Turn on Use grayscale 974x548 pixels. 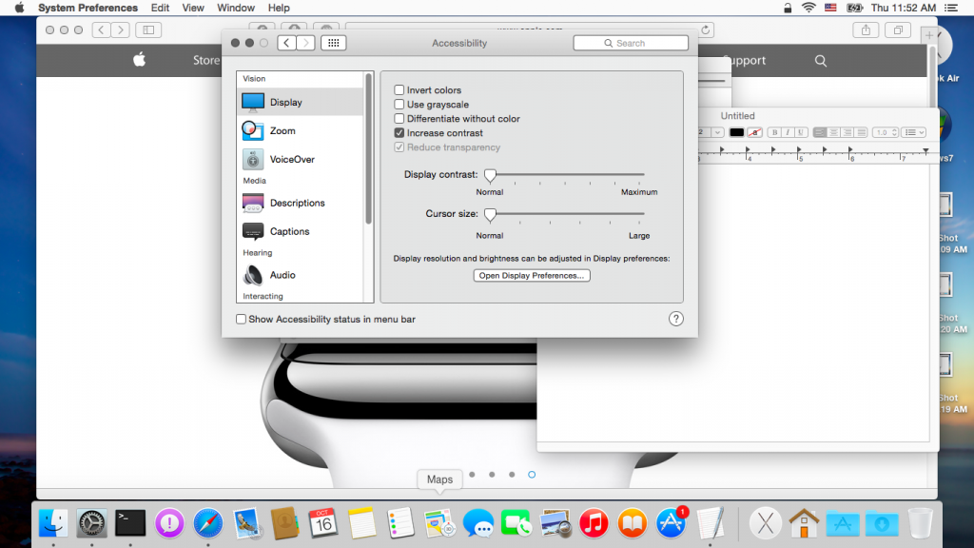click(399, 105)
